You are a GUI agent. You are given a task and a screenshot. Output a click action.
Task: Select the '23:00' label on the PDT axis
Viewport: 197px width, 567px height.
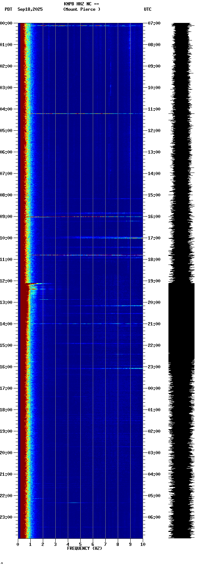6,517
